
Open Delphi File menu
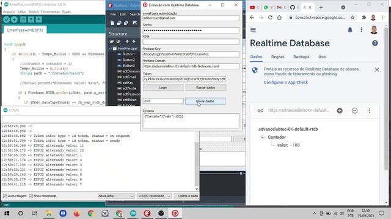(113, 14)
